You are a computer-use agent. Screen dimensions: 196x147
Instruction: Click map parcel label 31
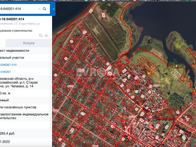(x=137, y=109)
